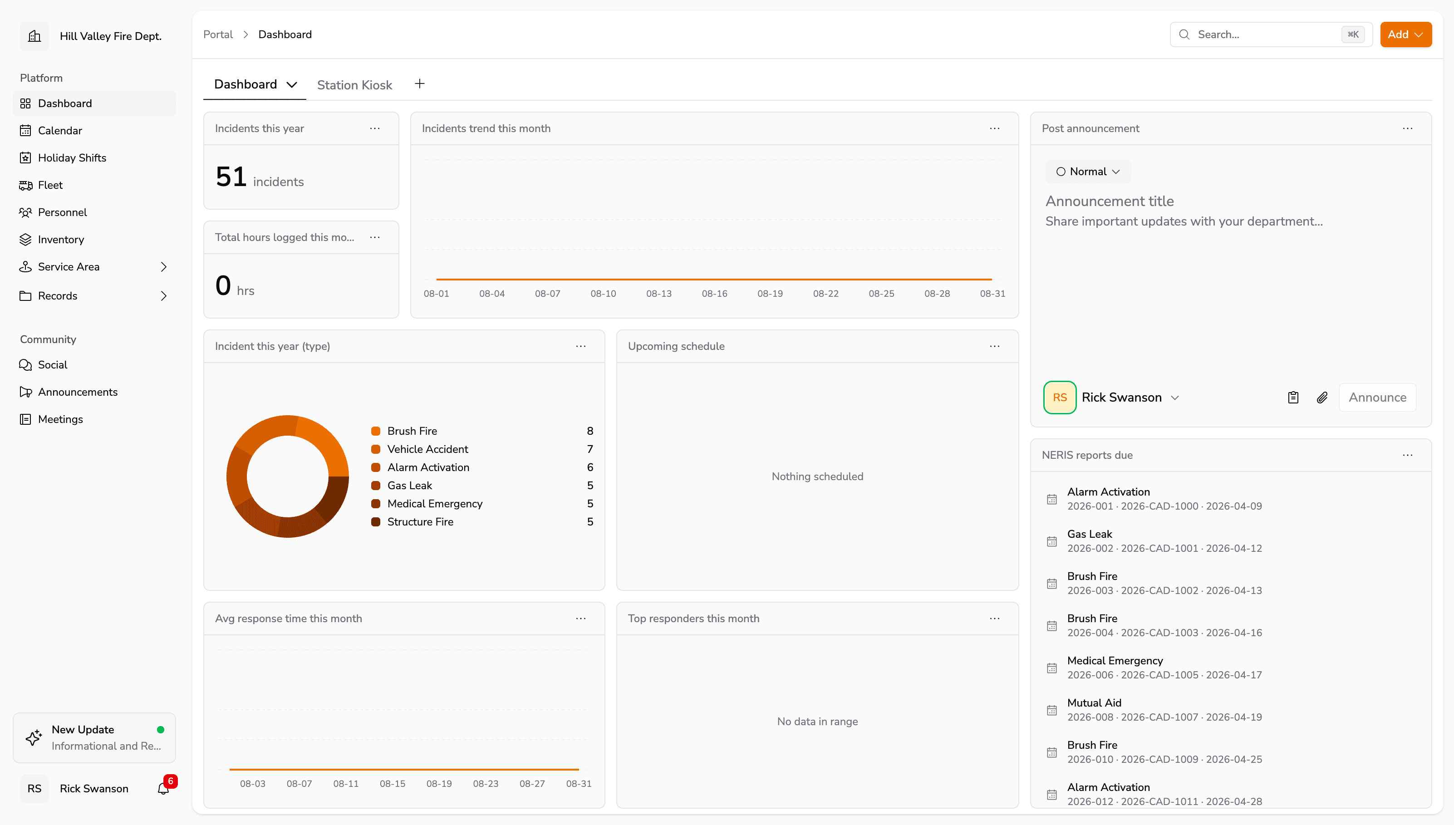Open options for Upcoming schedule widget
This screenshot has height=825, width=1454.
point(994,346)
